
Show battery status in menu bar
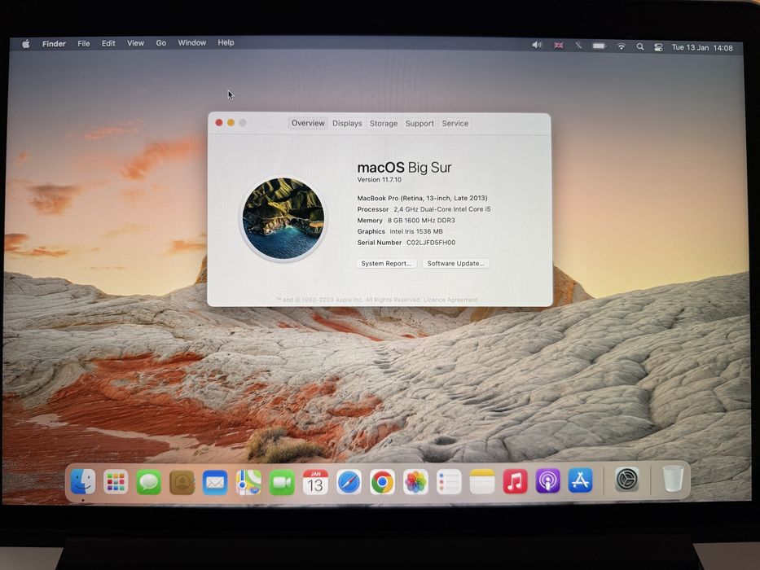click(599, 46)
